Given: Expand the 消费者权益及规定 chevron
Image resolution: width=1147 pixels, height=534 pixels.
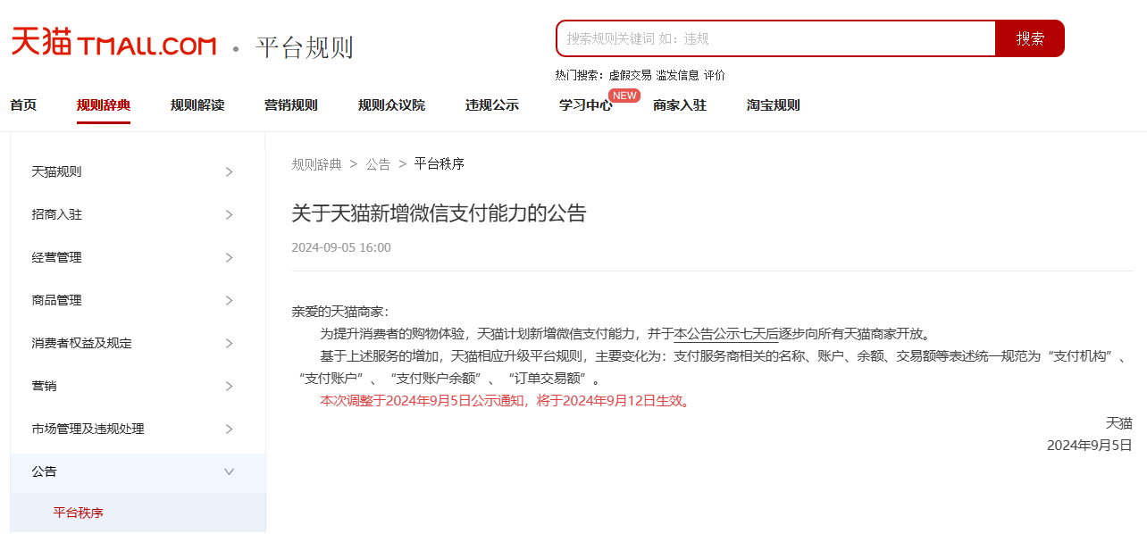Looking at the screenshot, I should tap(229, 343).
